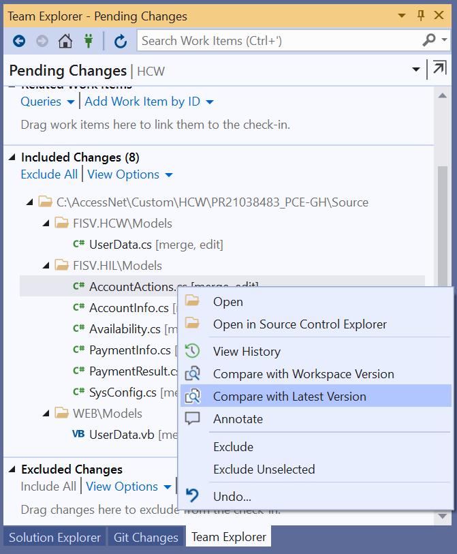
Task: Click Undo... in the context menu
Action: [x=232, y=496]
